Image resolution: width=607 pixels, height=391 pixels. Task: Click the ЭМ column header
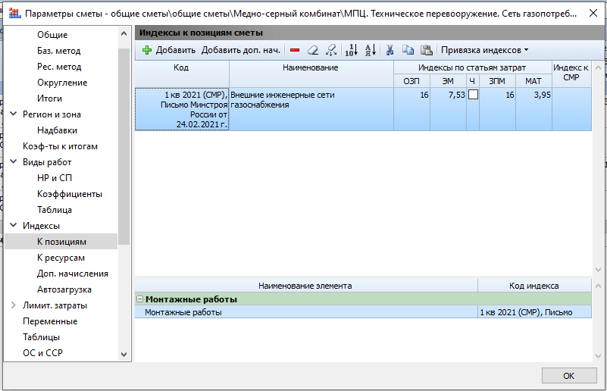point(448,81)
